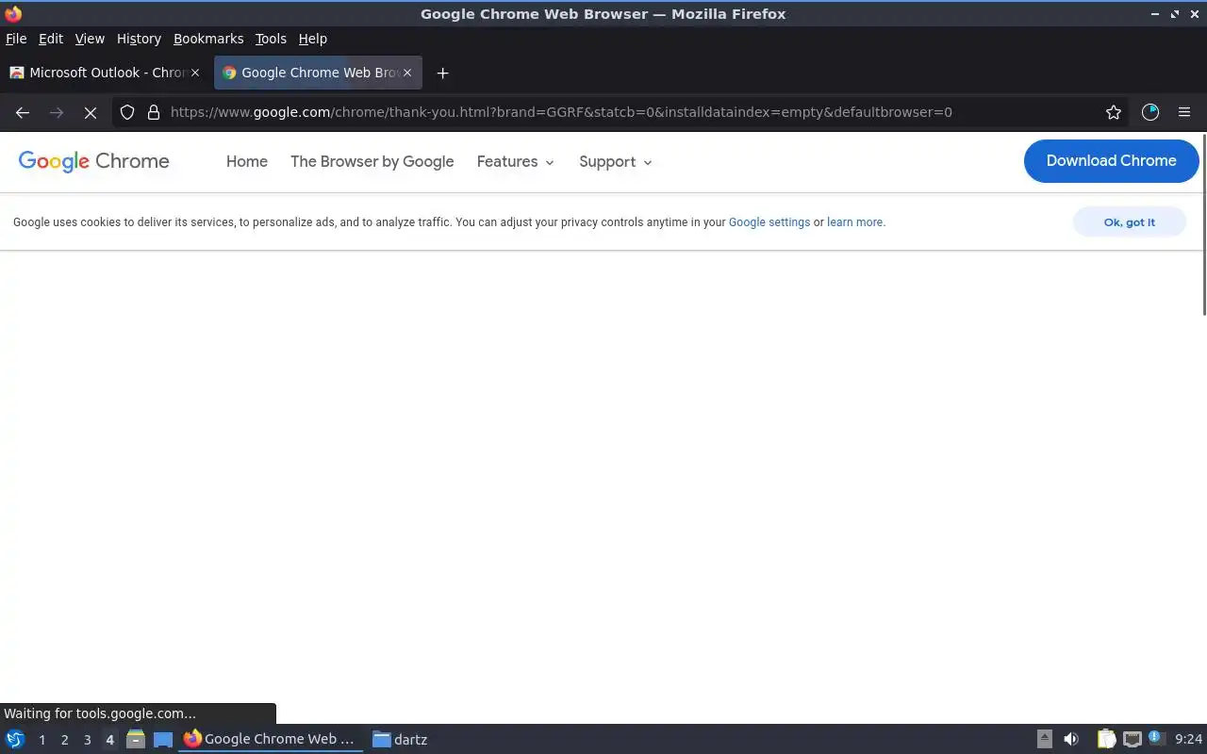Screen dimensions: 1207x754
Task: Close the Microsoft Outlook tab
Action: pyautogui.click(x=195, y=73)
